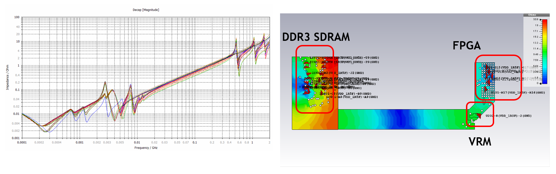
Task: Click the 0.004 tick on the impedance axis
Action: [16, 124]
